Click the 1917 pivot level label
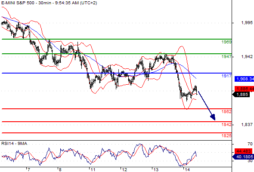The image size is (254, 172). [x=226, y=76]
